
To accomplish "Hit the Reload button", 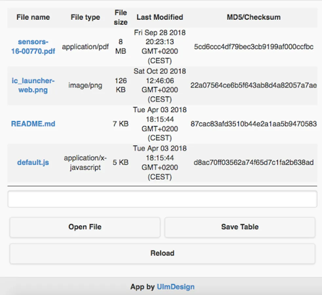I will tap(162, 253).
